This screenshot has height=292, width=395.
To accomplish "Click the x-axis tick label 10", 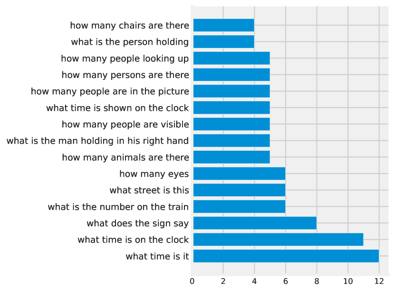I will click(348, 281).
